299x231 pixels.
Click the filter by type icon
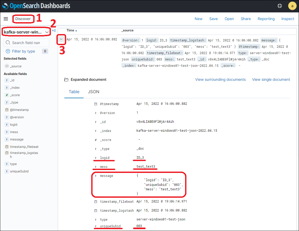coord(8,51)
